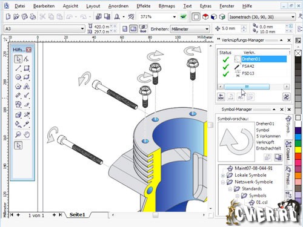Screen dimensions: 303x227
Task: Select Drehen01 in the link list
Action: coord(264,59)
